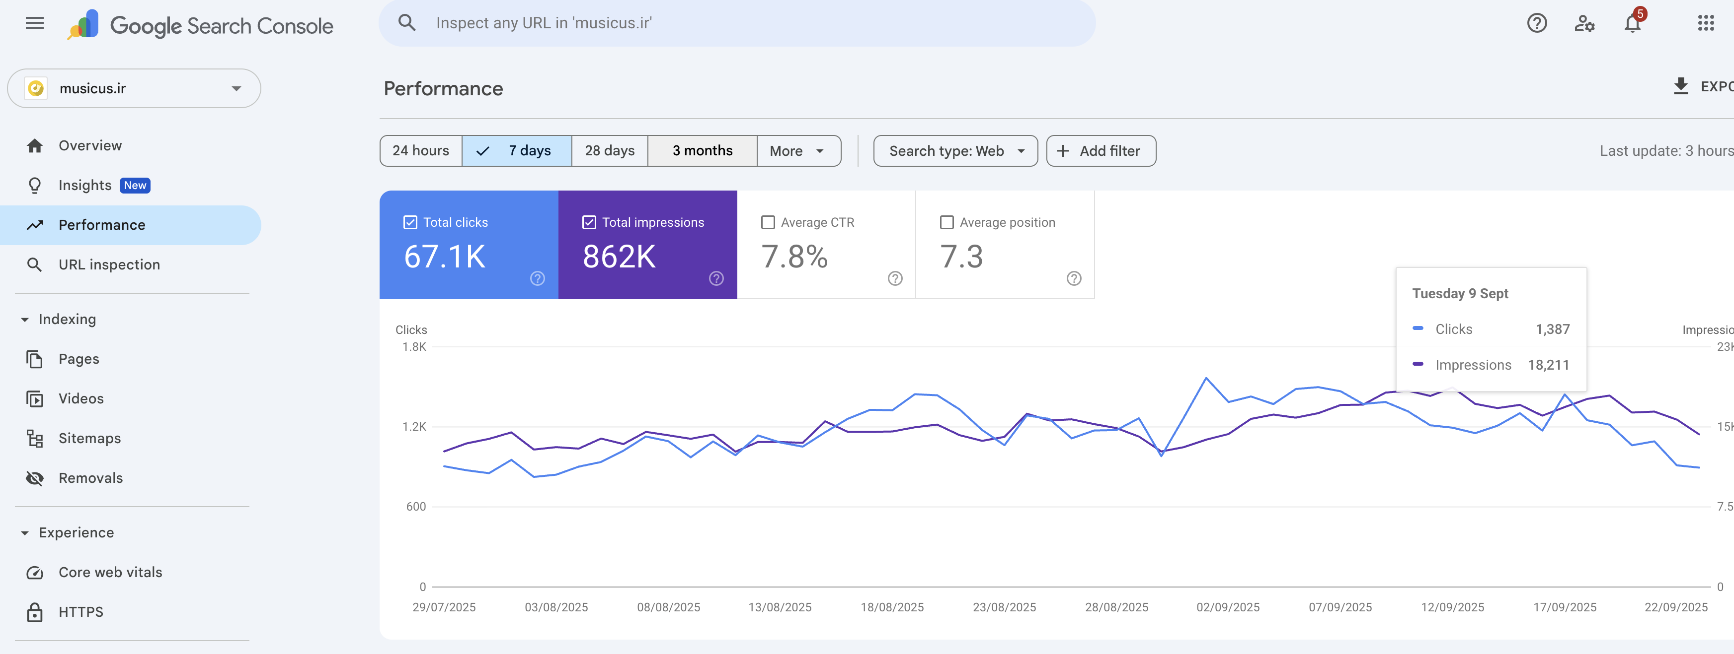Screen dimensions: 1734x654
Task: Click the Total clicks help icon
Action: 537,278
